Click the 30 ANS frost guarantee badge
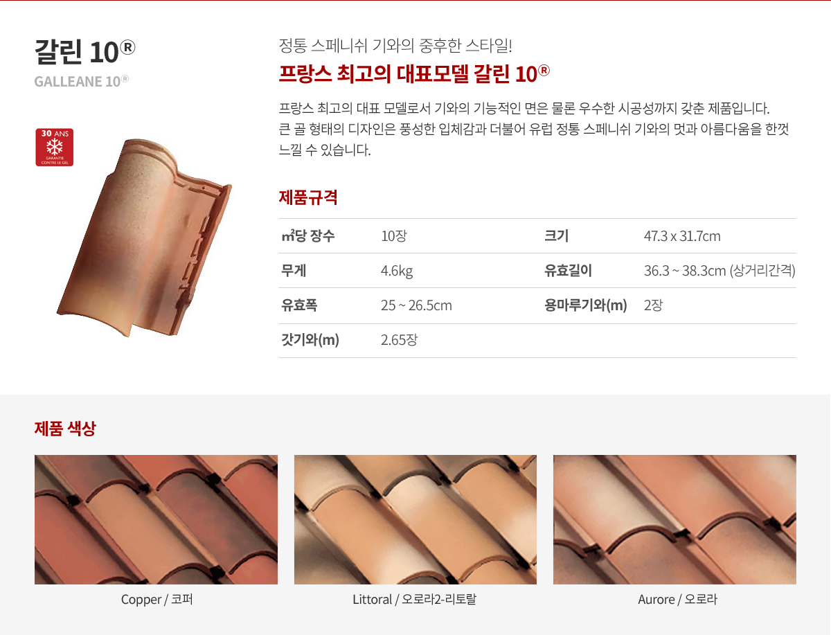This screenshot has width=831, height=635. [54, 147]
